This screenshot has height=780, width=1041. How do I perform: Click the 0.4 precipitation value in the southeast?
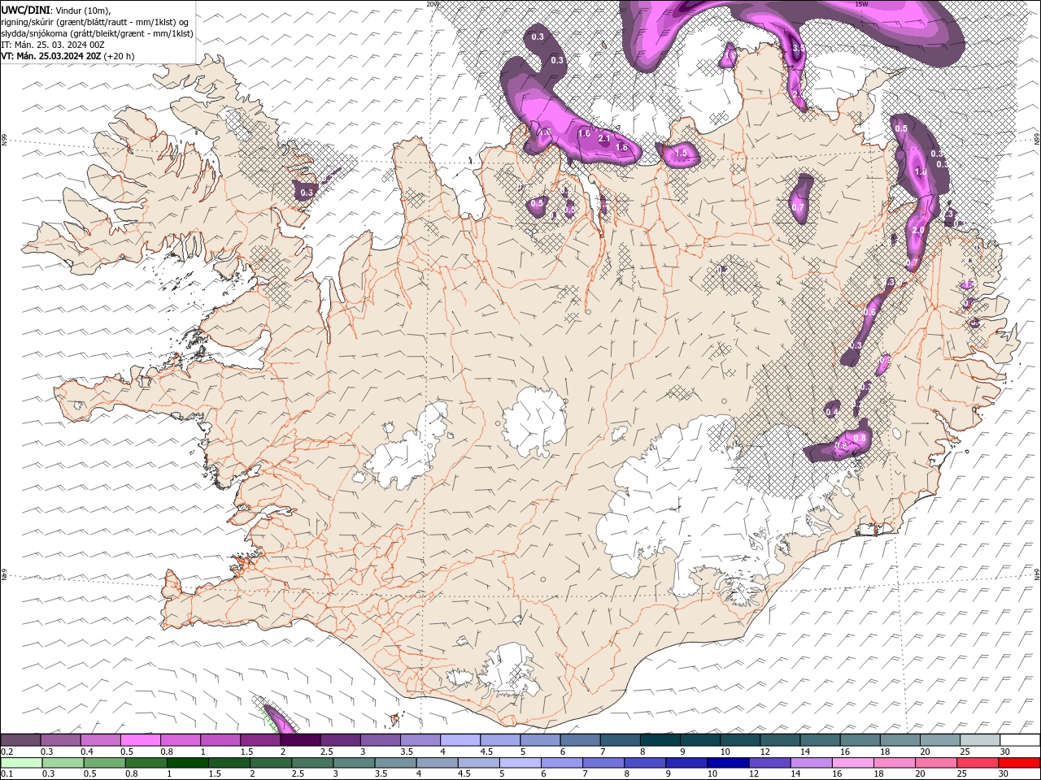point(832,413)
